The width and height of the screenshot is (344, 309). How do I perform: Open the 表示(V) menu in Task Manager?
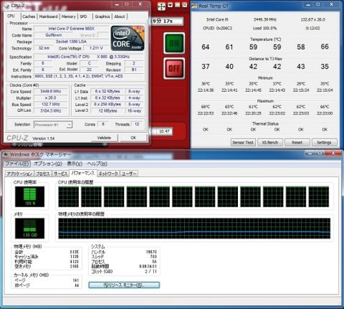coord(75,163)
